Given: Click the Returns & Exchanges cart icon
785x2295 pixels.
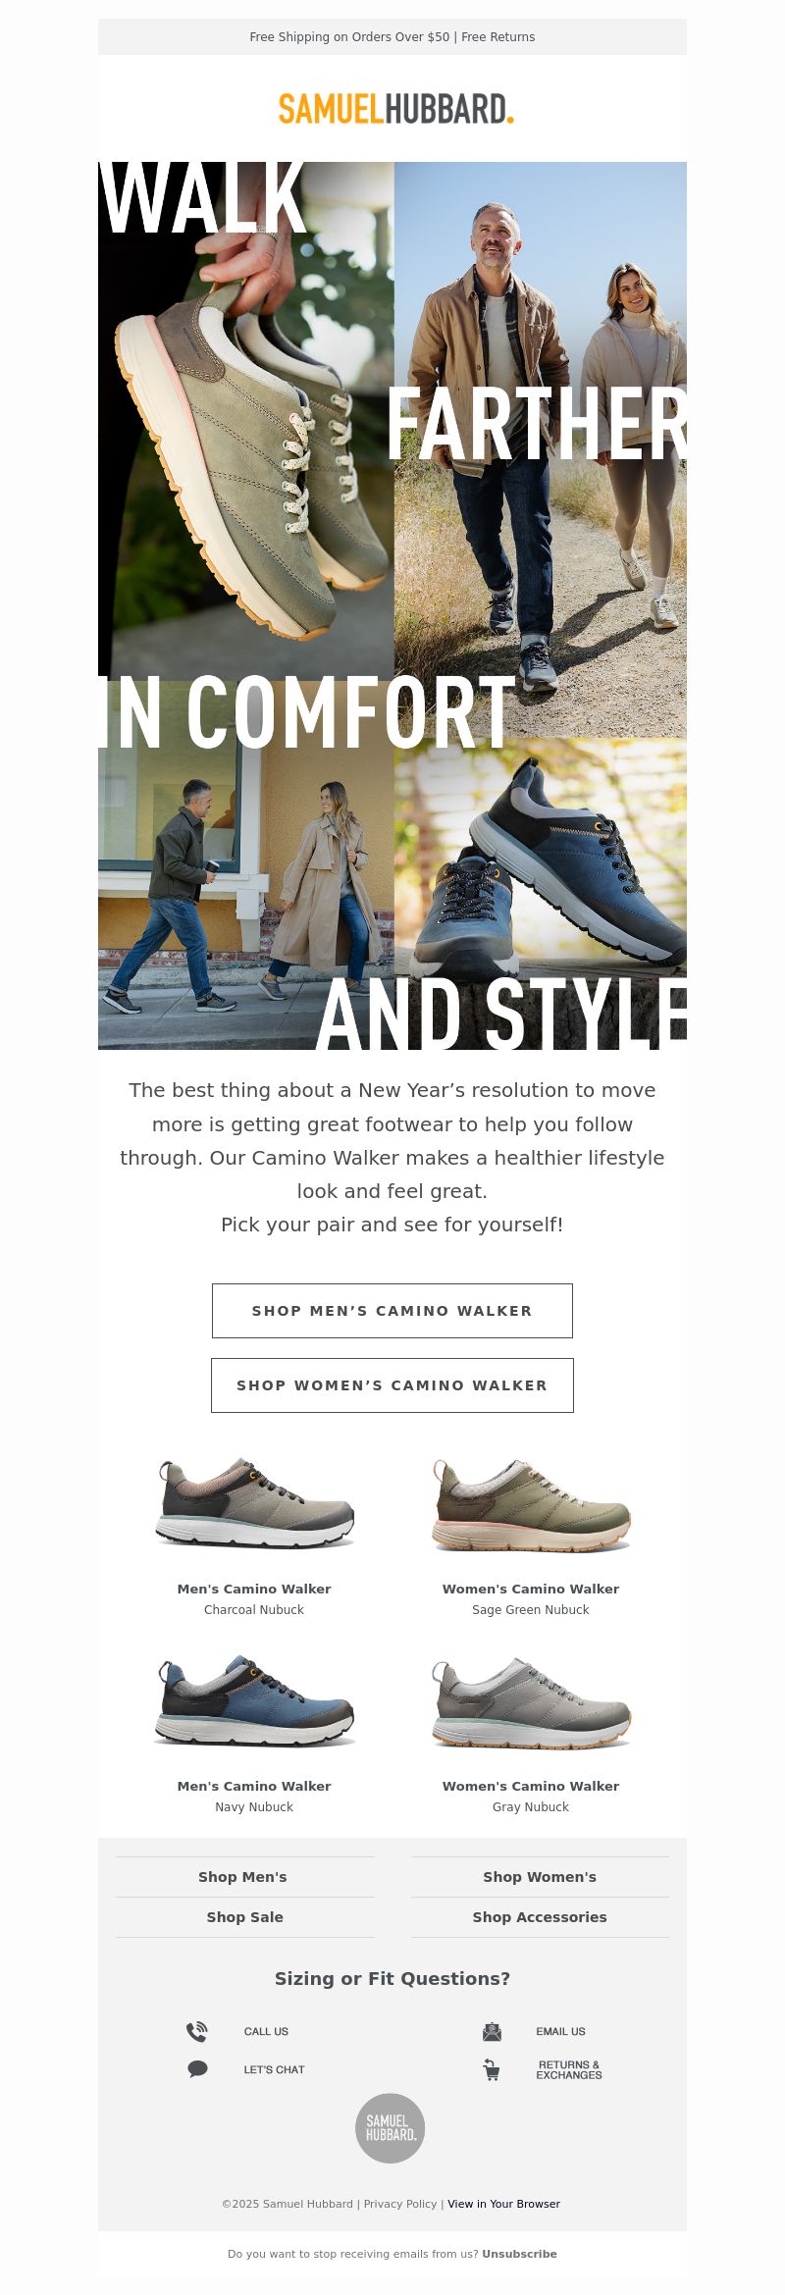Looking at the screenshot, I should click(x=492, y=2069).
